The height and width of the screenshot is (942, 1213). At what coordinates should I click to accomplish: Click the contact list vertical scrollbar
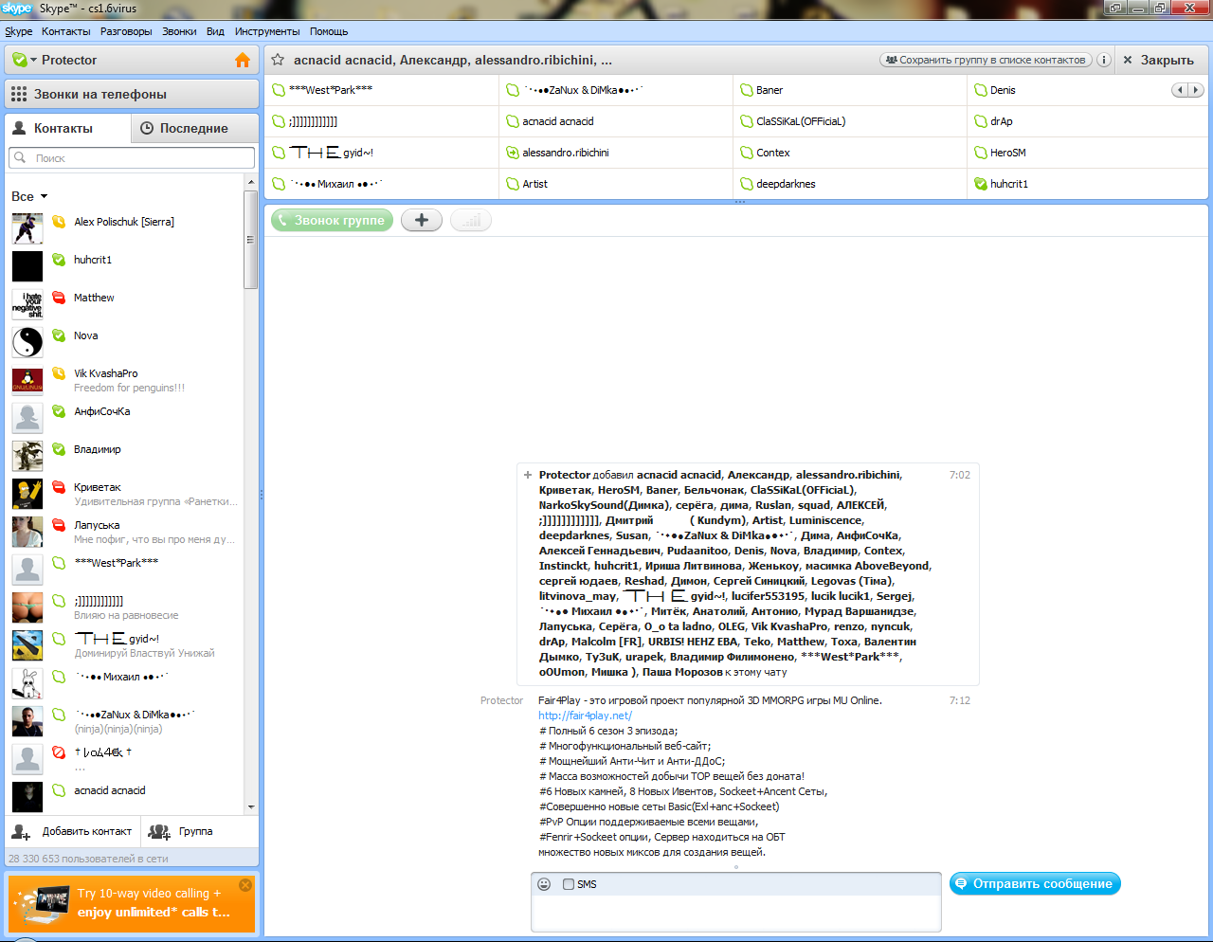(x=251, y=240)
